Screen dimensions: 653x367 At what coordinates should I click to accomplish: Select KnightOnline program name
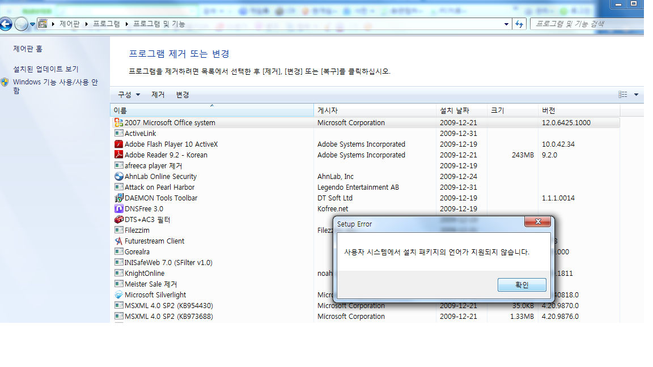click(x=145, y=274)
